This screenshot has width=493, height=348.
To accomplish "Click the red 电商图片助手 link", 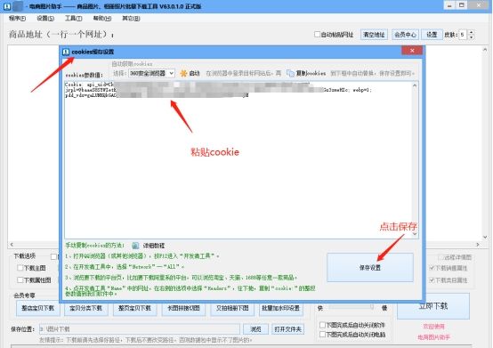I will pyautogui.click(x=433, y=337).
